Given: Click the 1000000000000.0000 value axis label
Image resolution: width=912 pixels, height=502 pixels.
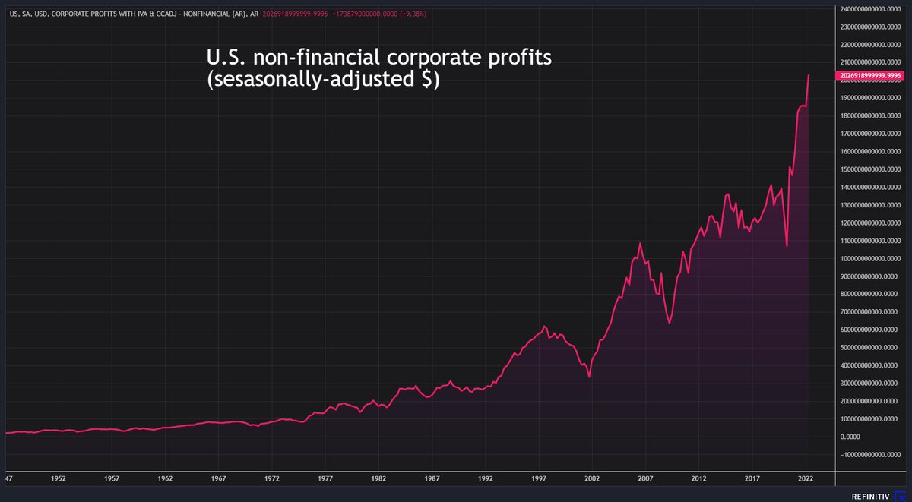Looking at the screenshot, I should tap(872, 259).
